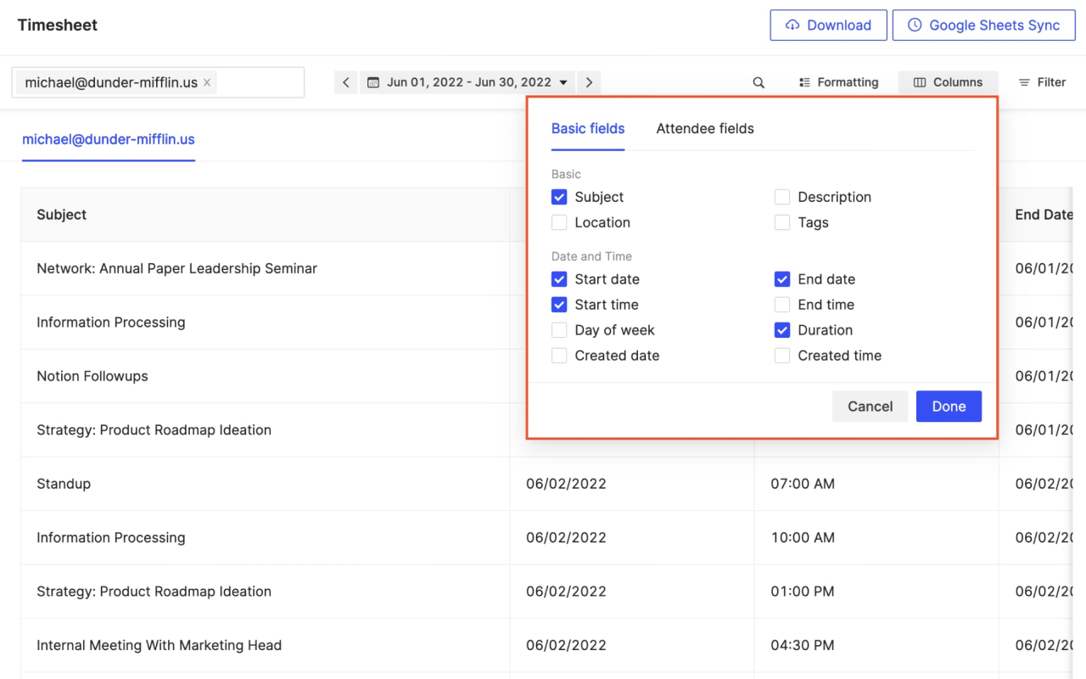
Task: Check the Day of week checkbox
Action: pyautogui.click(x=559, y=330)
